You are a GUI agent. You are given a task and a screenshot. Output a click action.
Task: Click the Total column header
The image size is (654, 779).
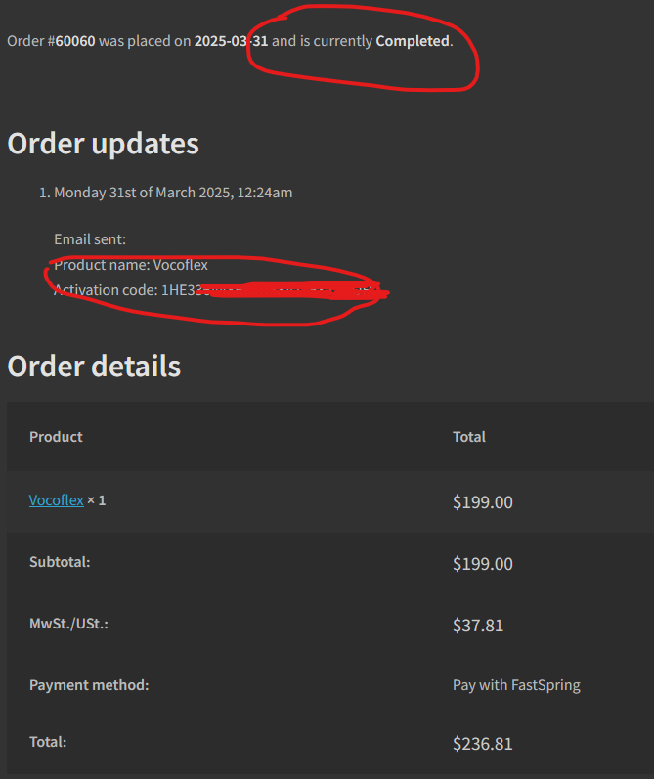(469, 437)
